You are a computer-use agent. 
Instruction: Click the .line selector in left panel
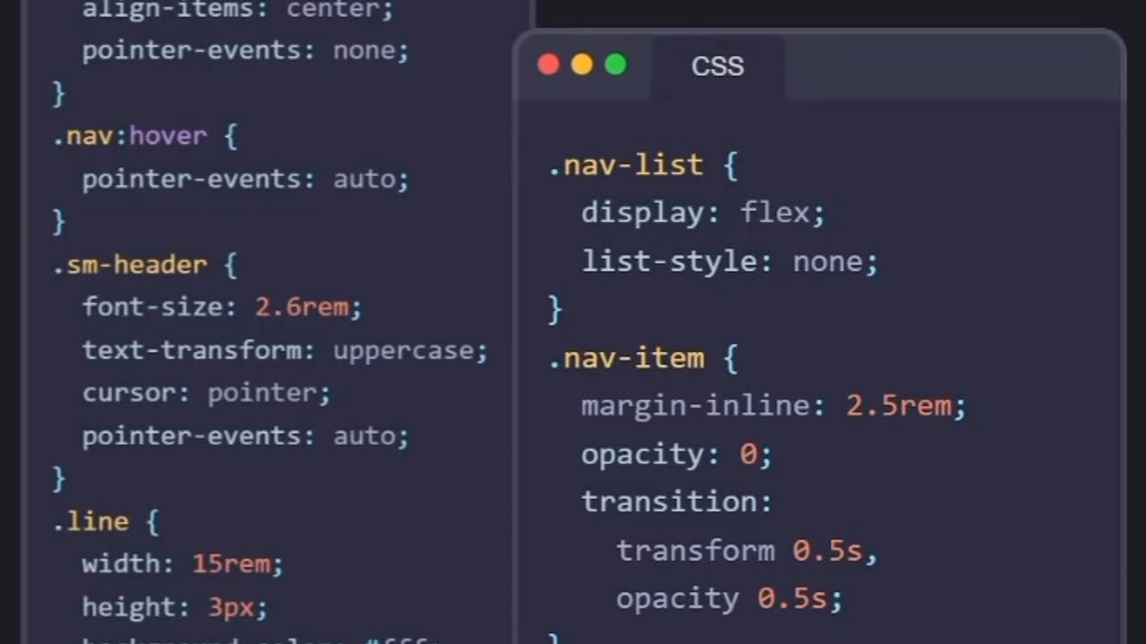tap(105, 521)
